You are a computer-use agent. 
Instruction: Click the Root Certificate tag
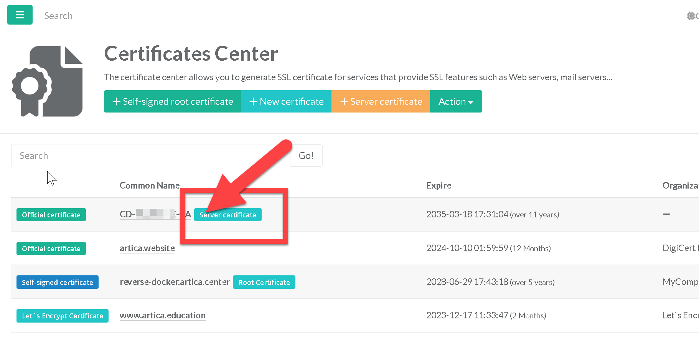(x=264, y=282)
